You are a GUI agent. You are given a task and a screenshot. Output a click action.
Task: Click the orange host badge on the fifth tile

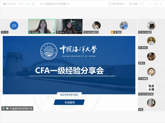112,32
